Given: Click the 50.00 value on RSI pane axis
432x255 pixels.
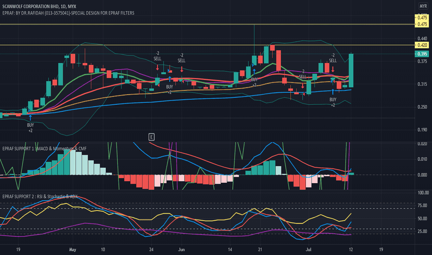Looking at the screenshot, I should 422,218.
